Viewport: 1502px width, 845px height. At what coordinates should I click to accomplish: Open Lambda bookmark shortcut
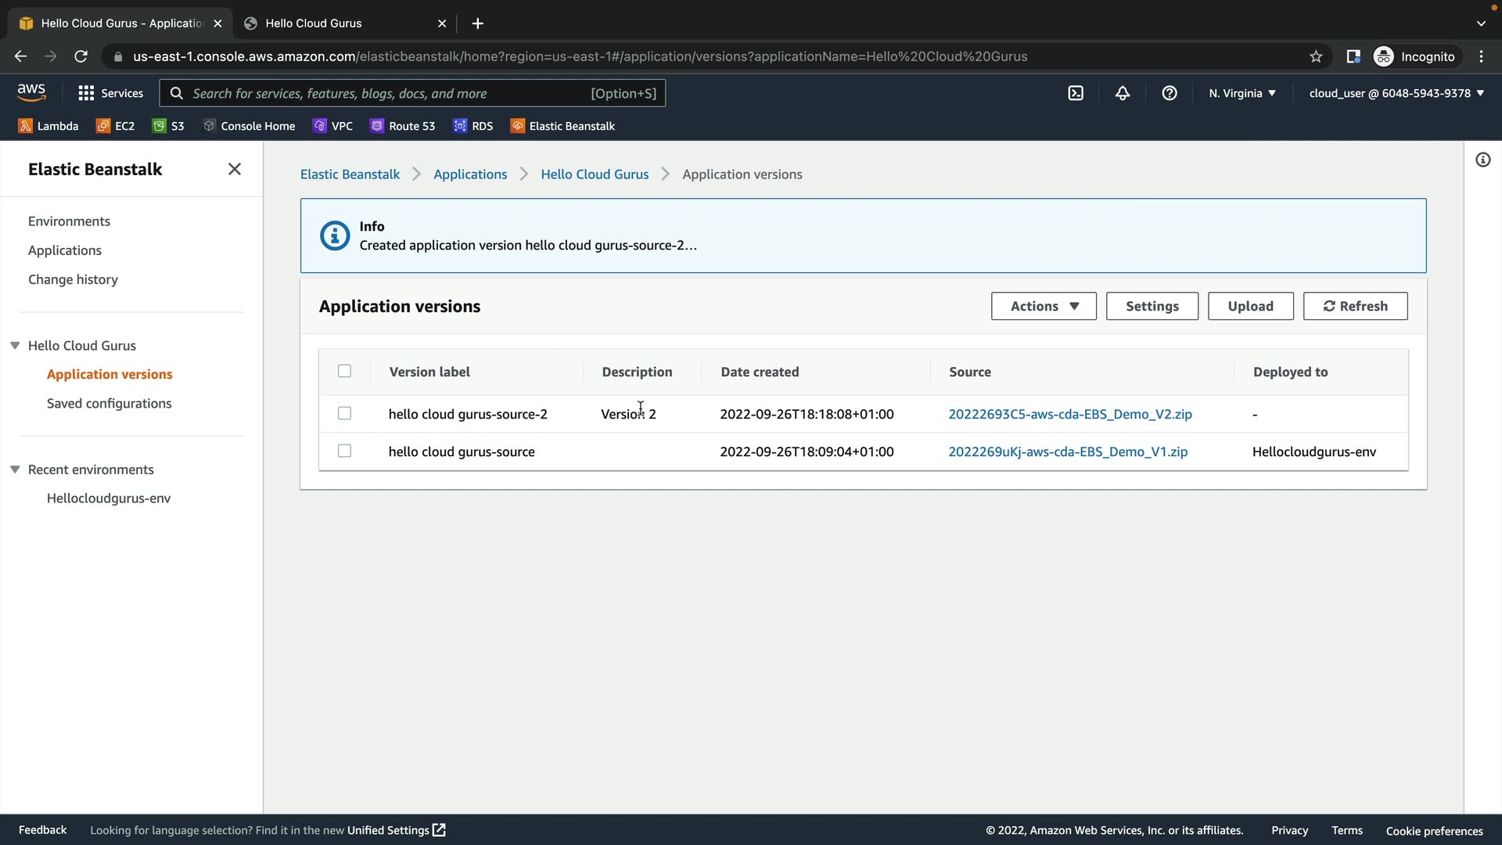point(49,126)
